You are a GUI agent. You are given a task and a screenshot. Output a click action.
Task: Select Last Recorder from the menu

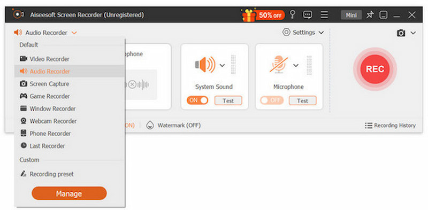point(70,146)
